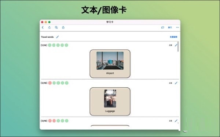This screenshot has height=137, width=220.
Task: Click the 学习卡 window title
Action: 110,22
